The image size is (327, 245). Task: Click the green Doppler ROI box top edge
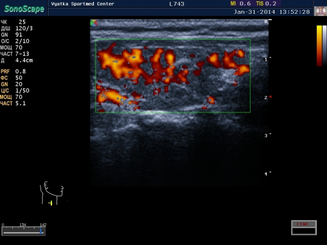(173, 39)
